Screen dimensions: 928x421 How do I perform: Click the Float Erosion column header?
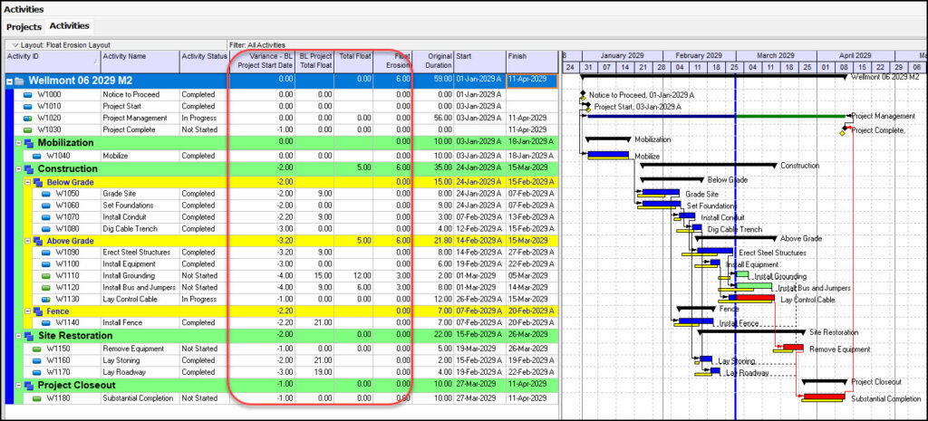tap(392, 62)
